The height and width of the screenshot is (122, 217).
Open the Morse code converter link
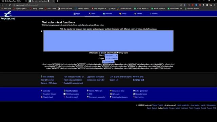pyautogui.click(x=96, y=80)
